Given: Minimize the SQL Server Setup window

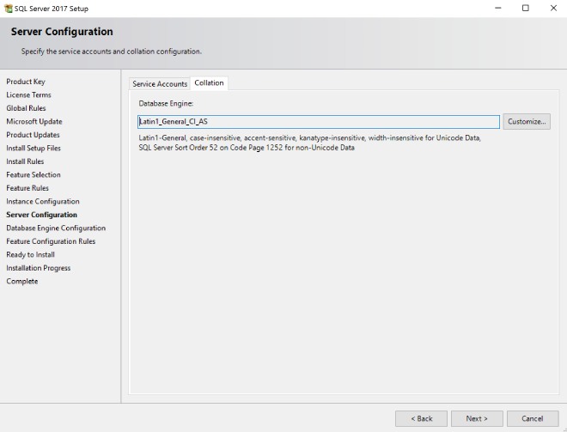Looking at the screenshot, I should pyautogui.click(x=498, y=9).
